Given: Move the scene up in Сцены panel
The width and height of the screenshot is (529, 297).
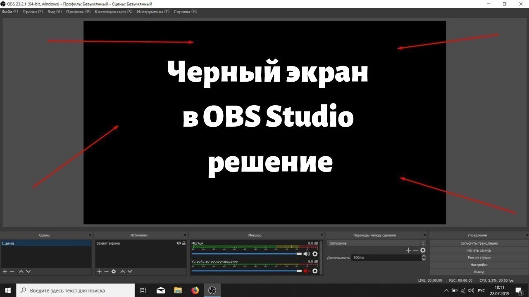Looking at the screenshot, I should [21, 271].
